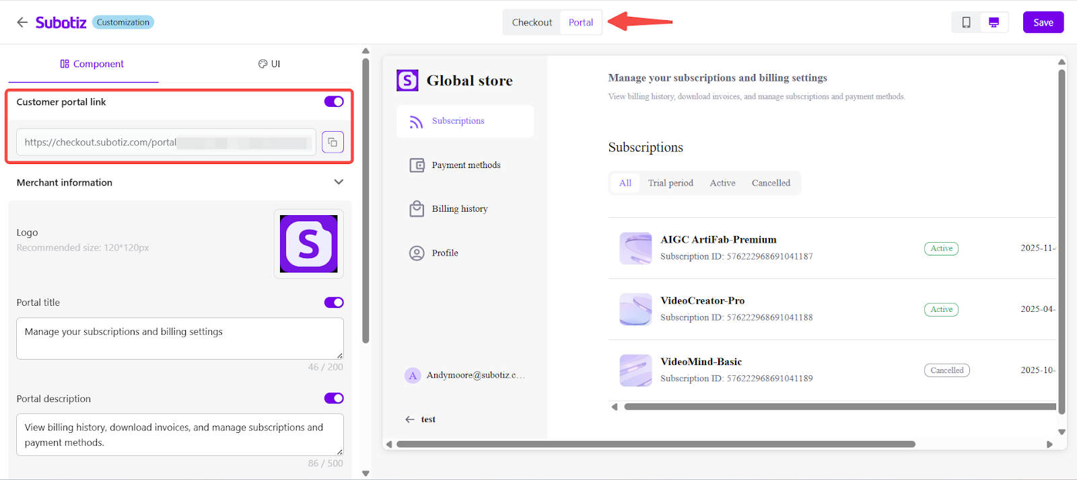This screenshot has width=1077, height=480.
Task: Switch to the Checkout tab
Action: pyautogui.click(x=532, y=22)
